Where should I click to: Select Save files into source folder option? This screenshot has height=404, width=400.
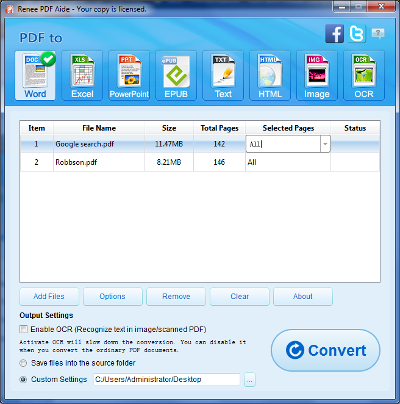[x=24, y=363]
